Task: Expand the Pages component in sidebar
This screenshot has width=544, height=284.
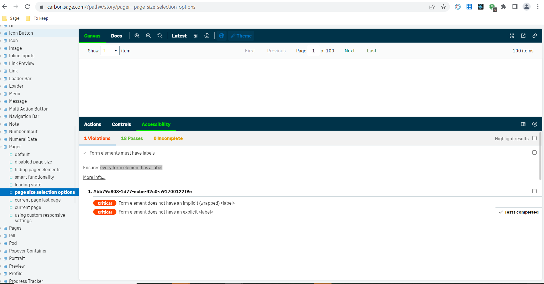Action: point(15,228)
